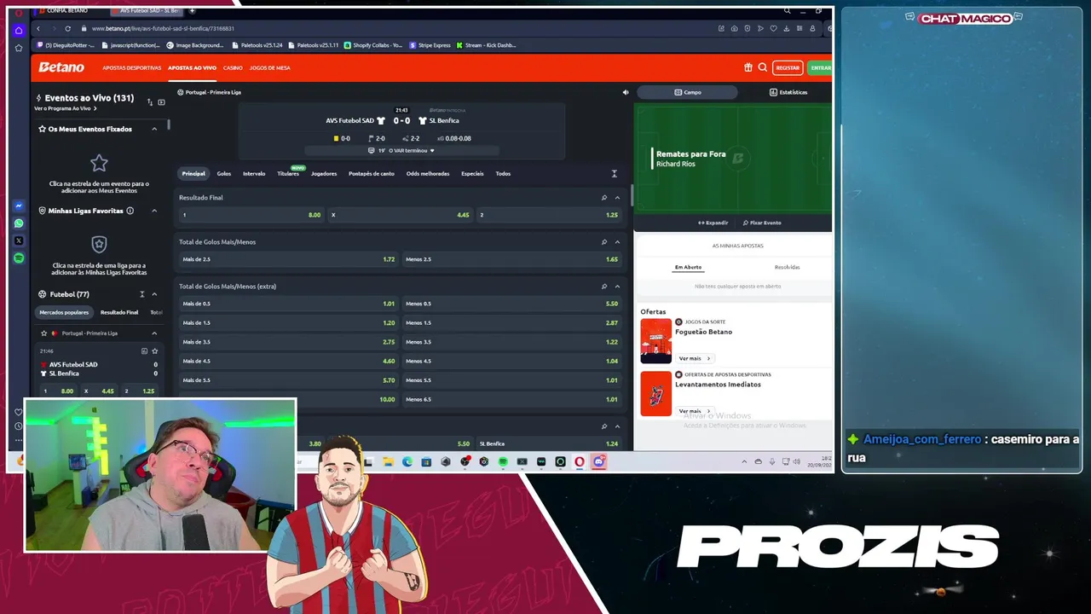Open the match stats icon in sidebar event

[144, 351]
